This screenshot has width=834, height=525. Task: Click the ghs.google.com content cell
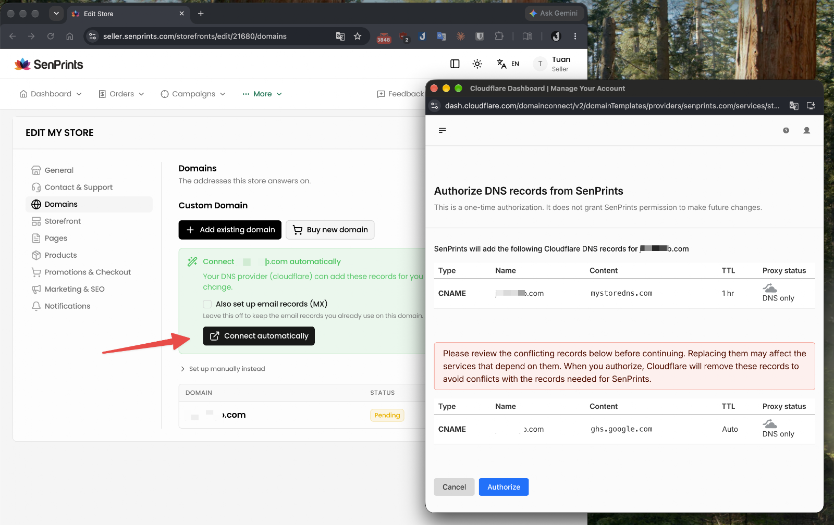(x=621, y=429)
